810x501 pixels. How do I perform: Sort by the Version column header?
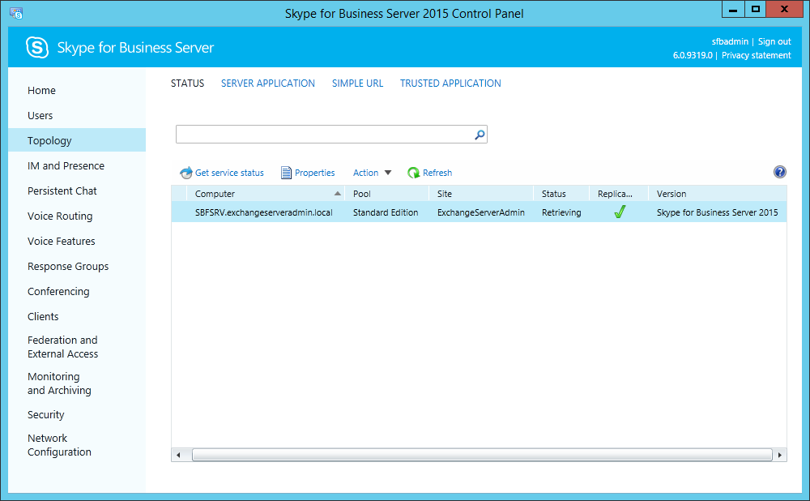pos(718,194)
